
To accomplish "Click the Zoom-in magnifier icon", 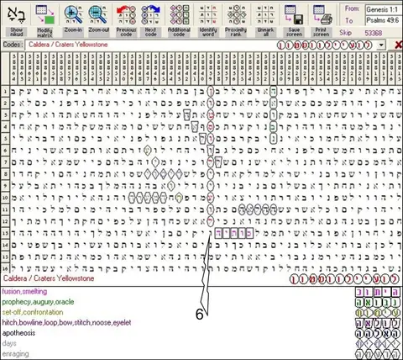I will (x=73, y=14).
